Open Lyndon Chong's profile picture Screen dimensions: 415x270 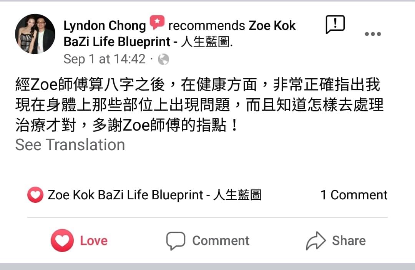pos(35,34)
